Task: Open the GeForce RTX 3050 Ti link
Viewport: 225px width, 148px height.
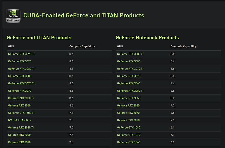Action: coord(130,91)
